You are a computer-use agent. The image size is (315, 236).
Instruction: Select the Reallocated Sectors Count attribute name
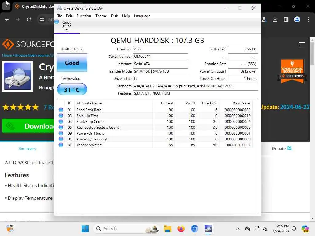[x=98, y=128]
